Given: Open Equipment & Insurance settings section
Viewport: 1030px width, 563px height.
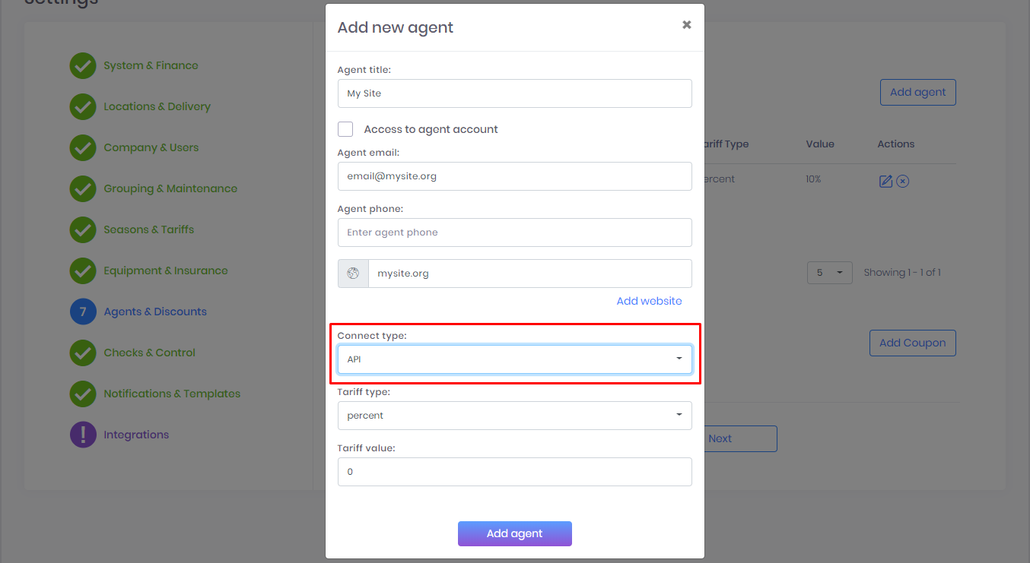Looking at the screenshot, I should (165, 270).
